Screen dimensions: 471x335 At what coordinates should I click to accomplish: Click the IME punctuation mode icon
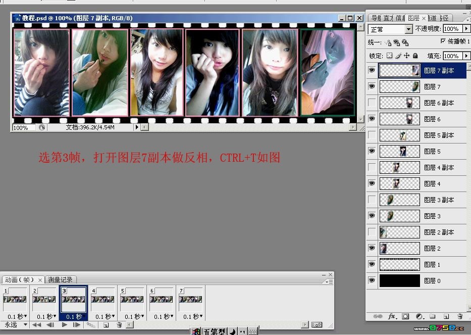[x=242, y=331]
